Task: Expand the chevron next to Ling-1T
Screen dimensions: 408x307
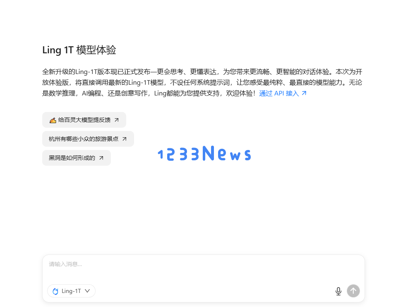Action: [x=87, y=291]
